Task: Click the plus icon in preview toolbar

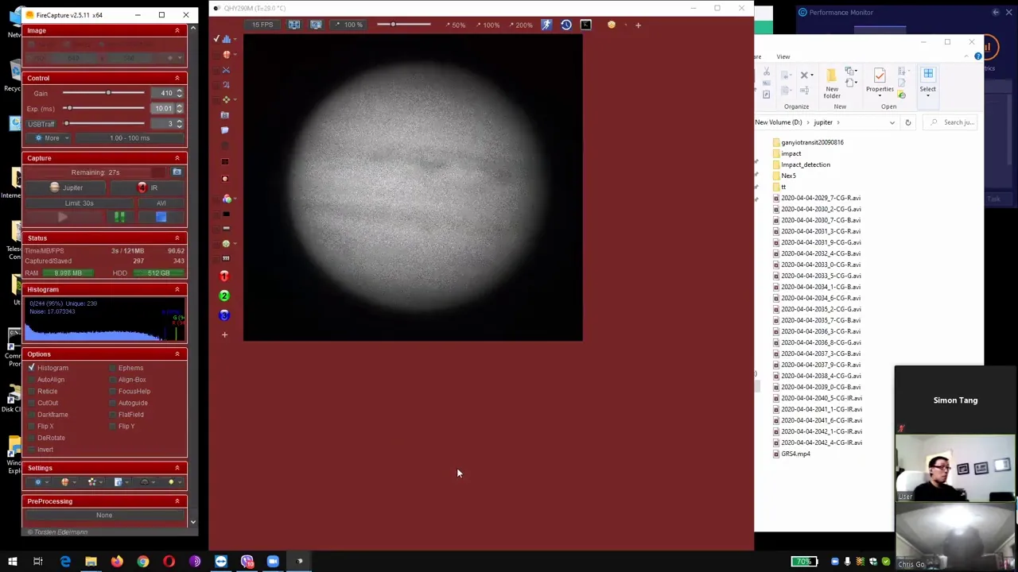Action: pyautogui.click(x=638, y=25)
